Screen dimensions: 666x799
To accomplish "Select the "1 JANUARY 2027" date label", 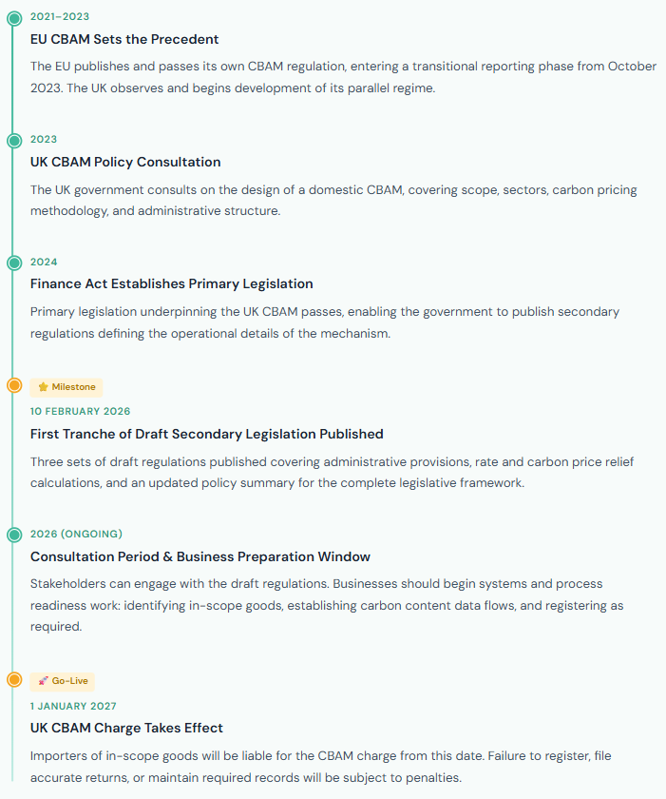I will click(73, 706).
